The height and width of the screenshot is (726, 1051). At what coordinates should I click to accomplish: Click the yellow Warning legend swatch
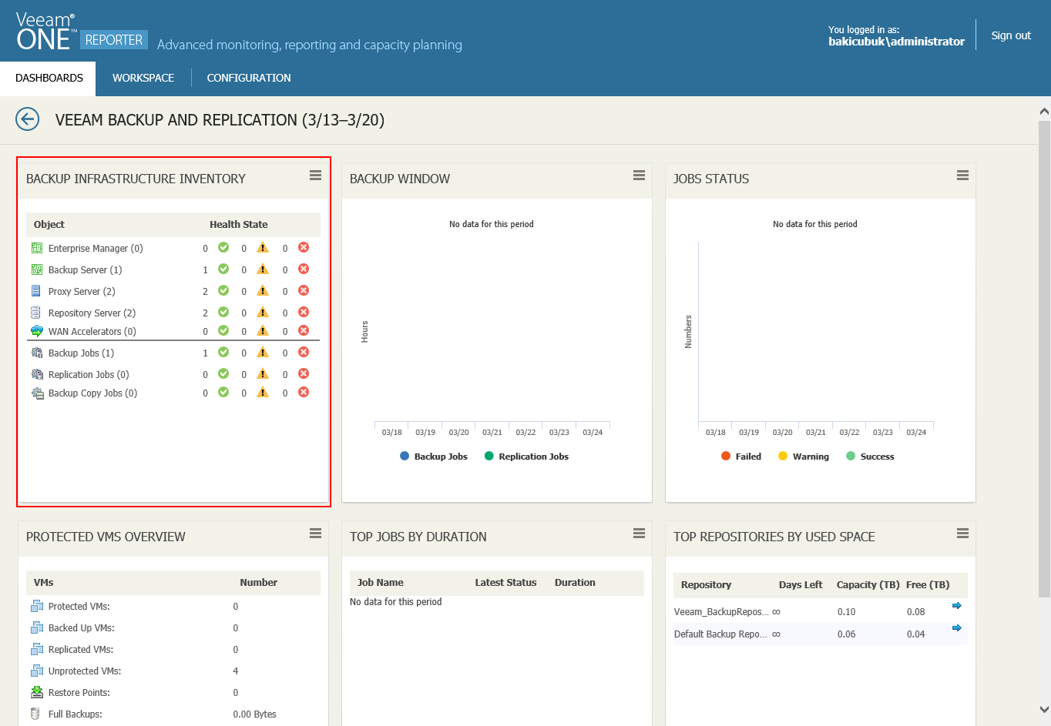(783, 457)
